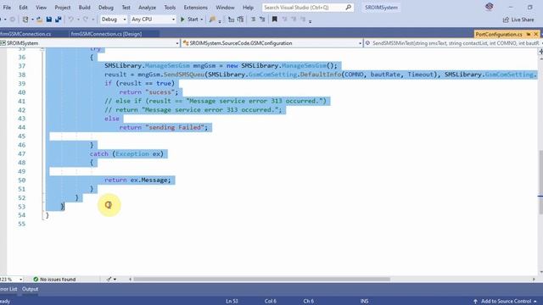This screenshot has height=305, width=543.
Task: Open the Error List tab
Action: click(x=8, y=289)
